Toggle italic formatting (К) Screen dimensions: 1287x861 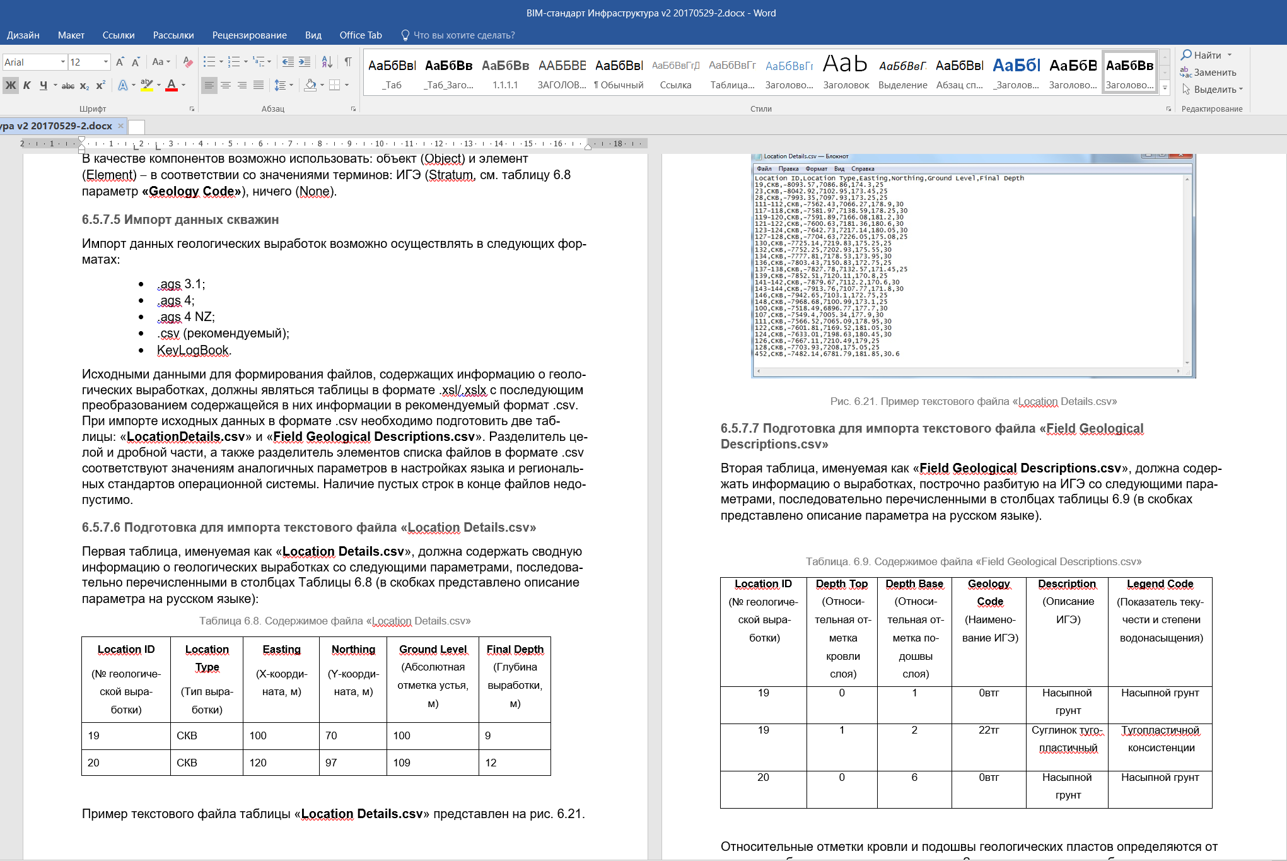click(x=26, y=85)
